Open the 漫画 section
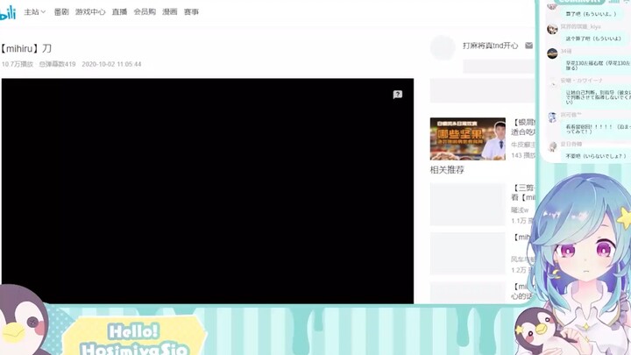 [x=170, y=12]
